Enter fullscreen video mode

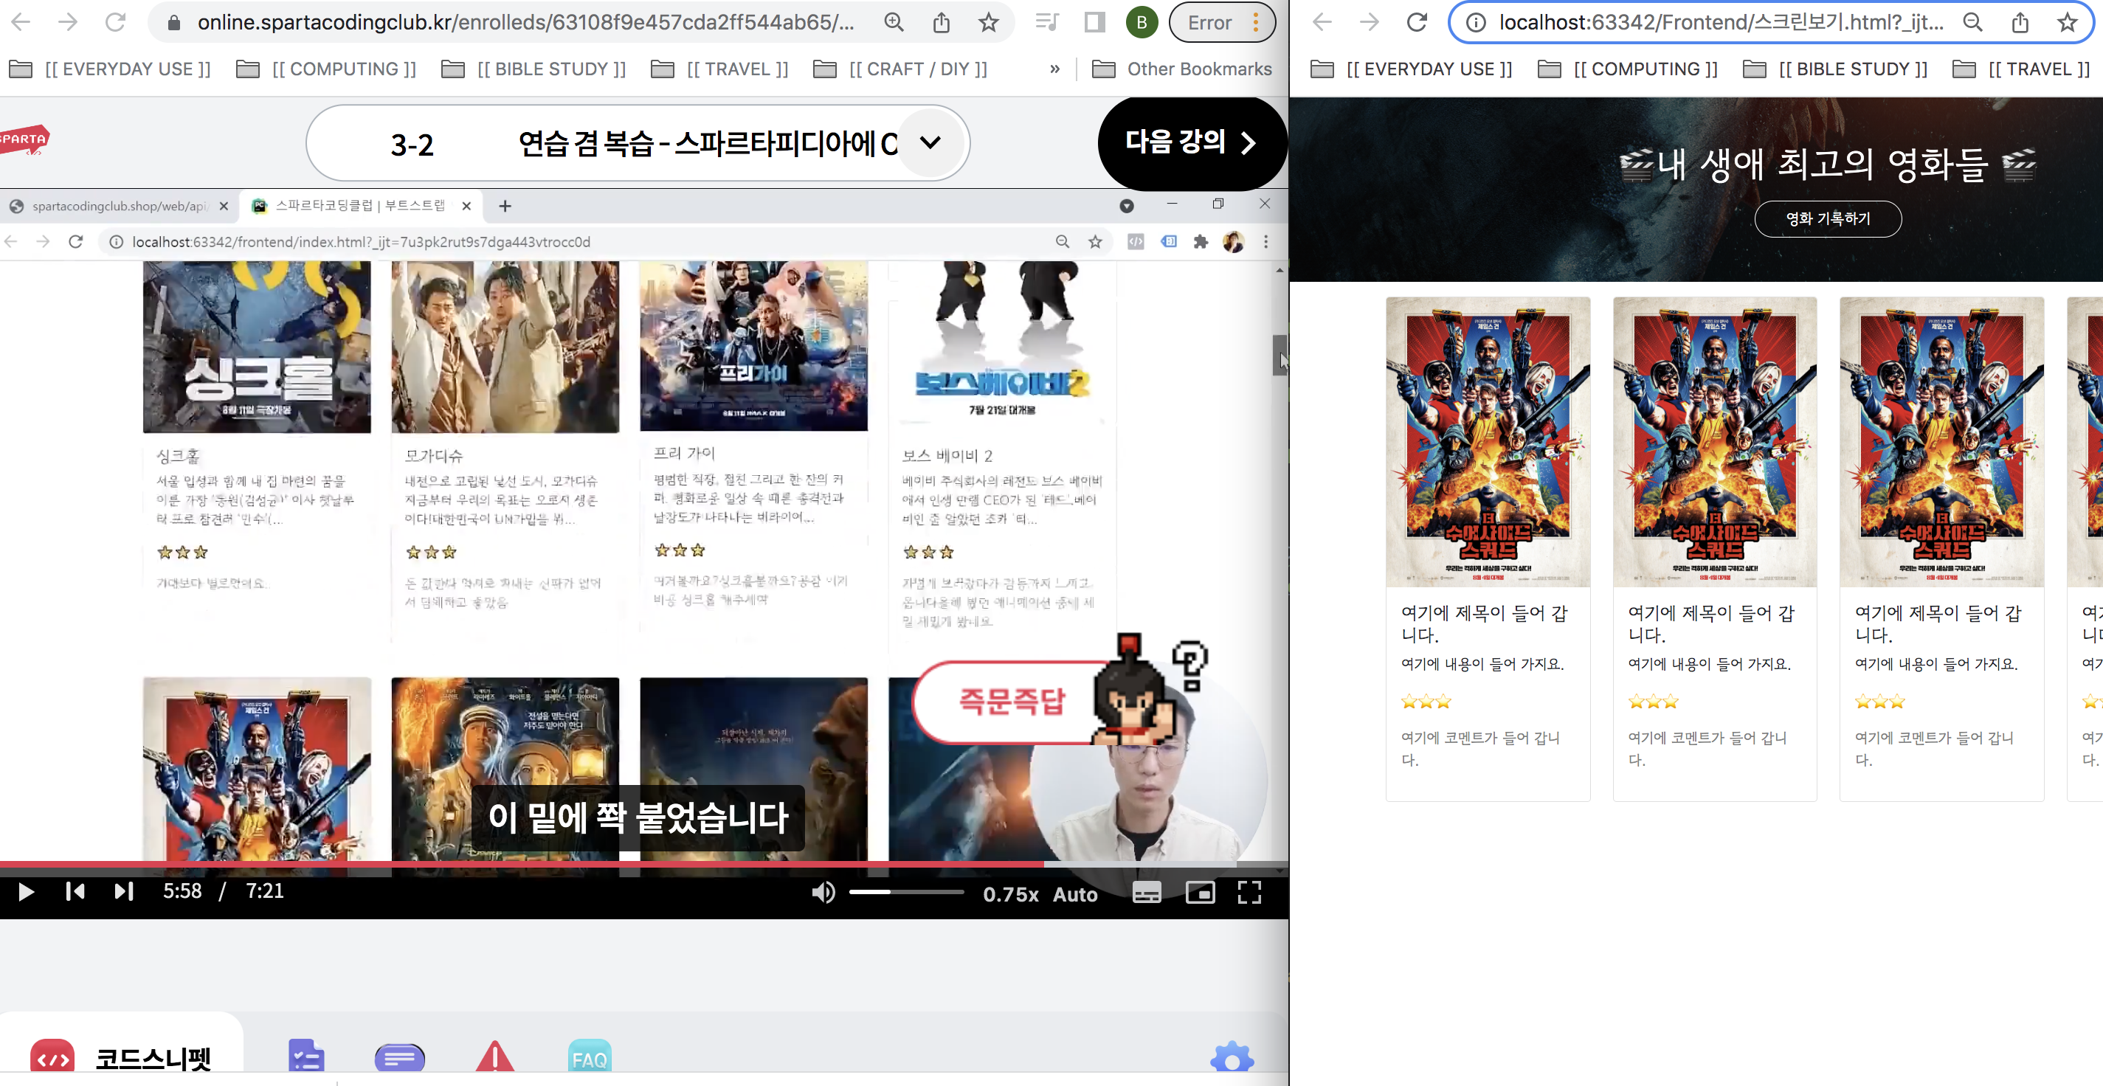pyautogui.click(x=1249, y=893)
